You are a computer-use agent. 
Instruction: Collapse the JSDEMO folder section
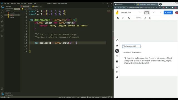pos(8,11)
